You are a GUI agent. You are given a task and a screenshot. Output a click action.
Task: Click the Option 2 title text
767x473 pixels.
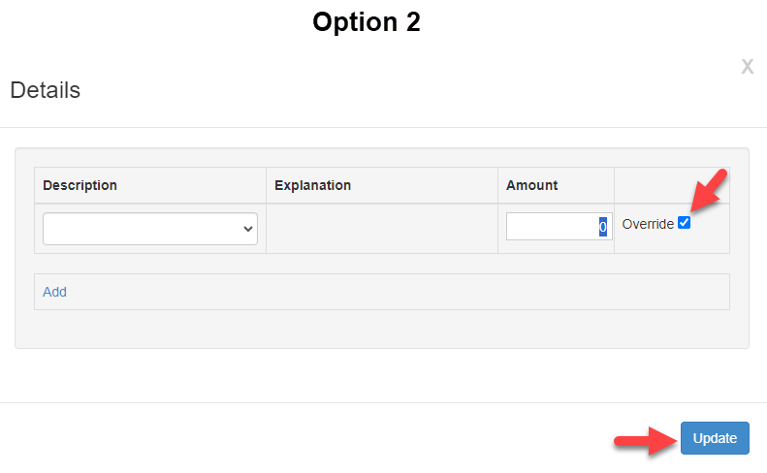(366, 21)
